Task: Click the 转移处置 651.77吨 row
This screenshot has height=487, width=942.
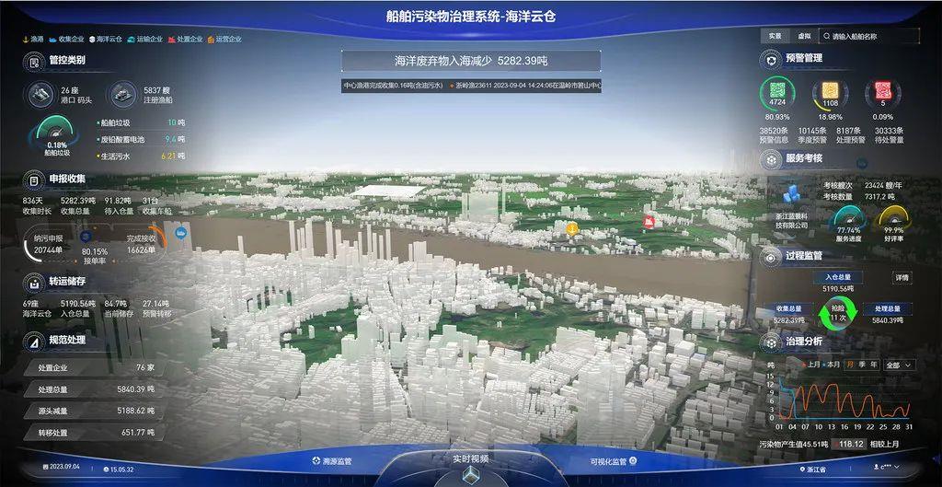Action: click(93, 433)
